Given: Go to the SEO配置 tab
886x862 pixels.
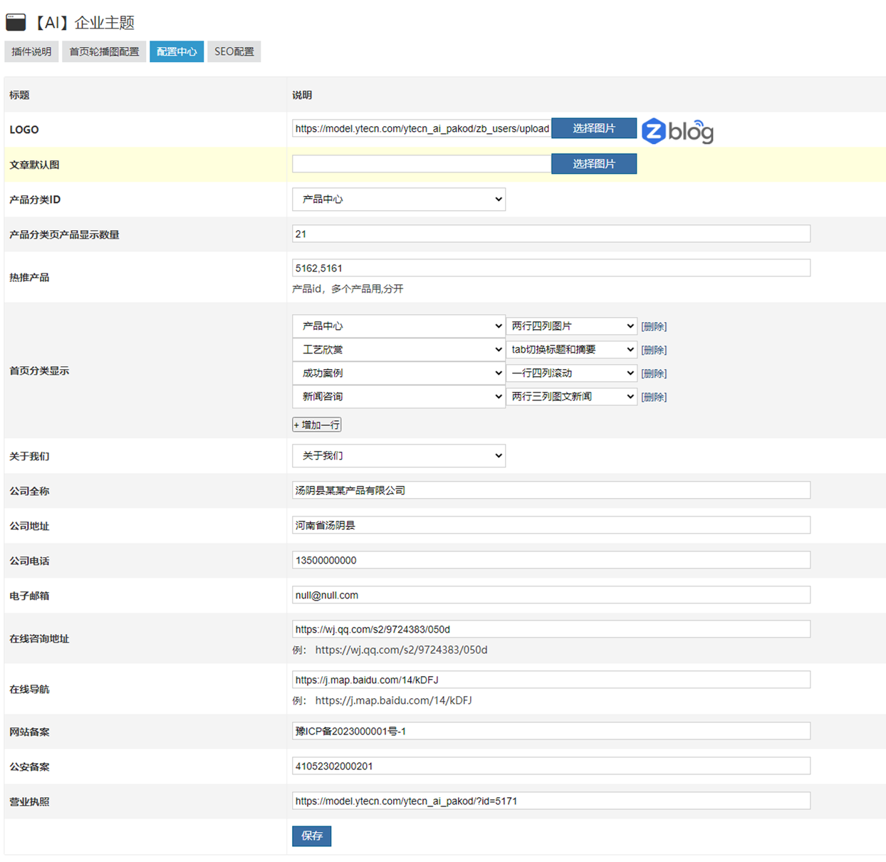Looking at the screenshot, I should (x=234, y=52).
